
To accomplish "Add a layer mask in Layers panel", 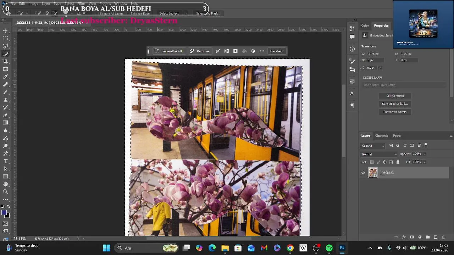I will click(x=412, y=237).
